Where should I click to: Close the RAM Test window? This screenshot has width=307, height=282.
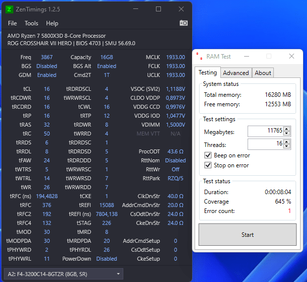[292, 57]
